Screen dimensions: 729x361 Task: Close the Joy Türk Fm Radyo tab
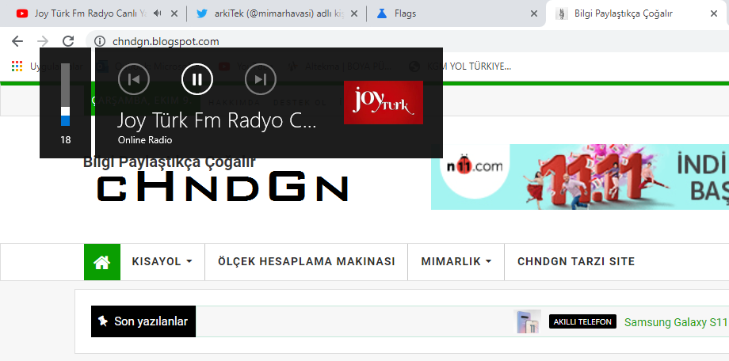tap(174, 13)
